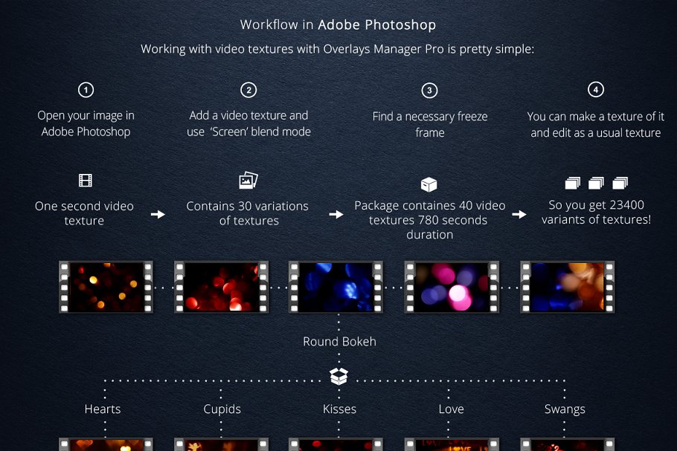Viewport: 677px width, 451px height.
Task: Click the arrow pointing to 'Contains 30 variations'
Action: click(x=158, y=214)
